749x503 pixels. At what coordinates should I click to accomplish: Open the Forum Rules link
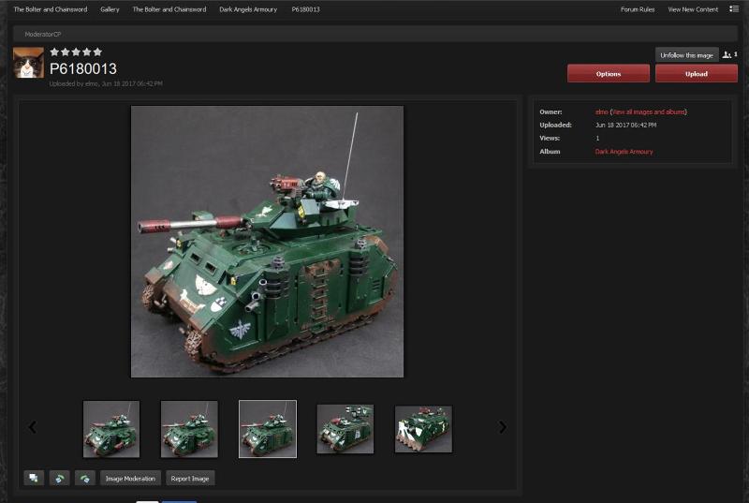click(638, 9)
